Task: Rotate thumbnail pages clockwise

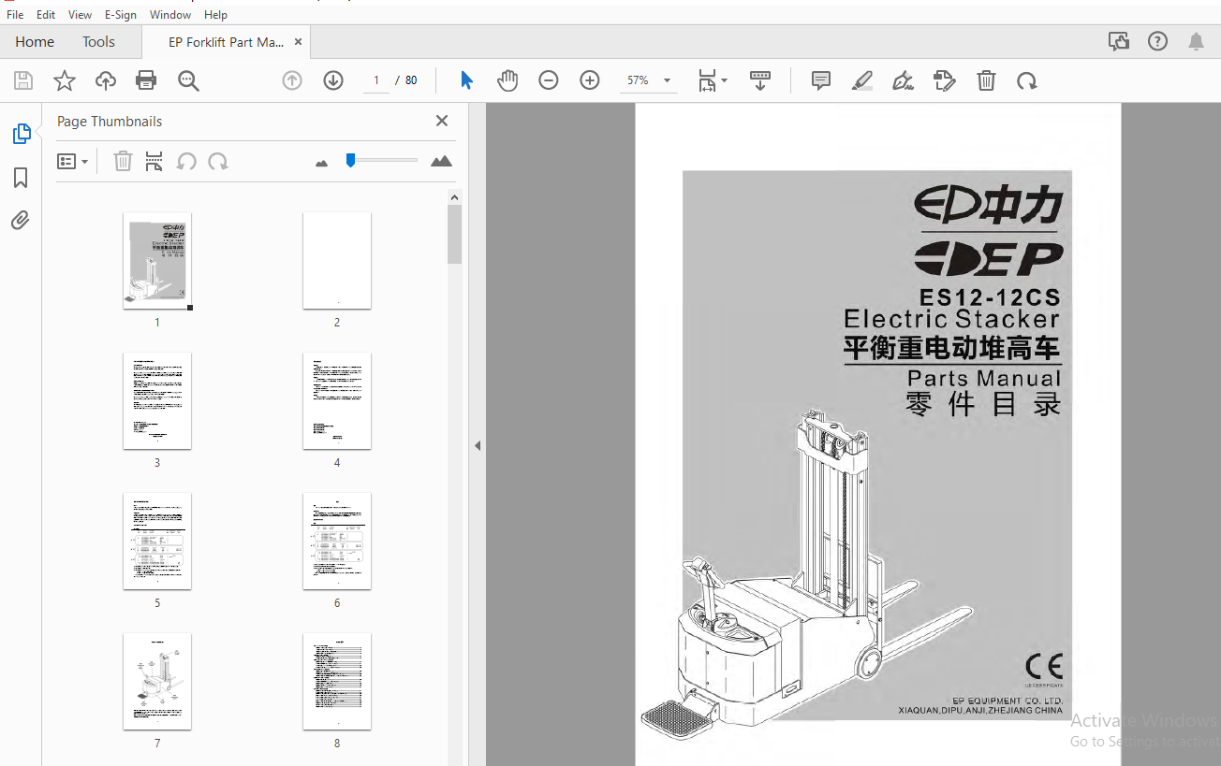Action: (218, 162)
